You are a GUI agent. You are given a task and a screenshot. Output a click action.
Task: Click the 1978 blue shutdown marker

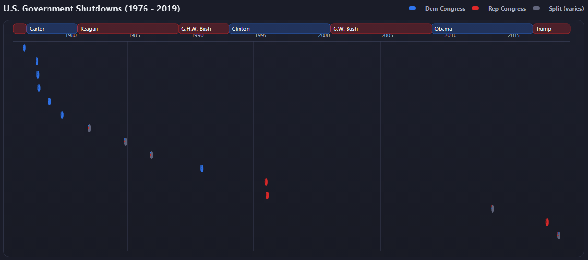coord(49,102)
